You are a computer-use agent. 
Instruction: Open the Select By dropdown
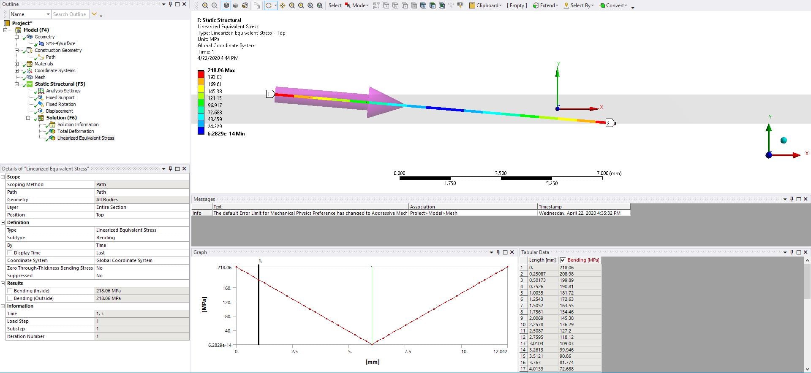tap(579, 5)
